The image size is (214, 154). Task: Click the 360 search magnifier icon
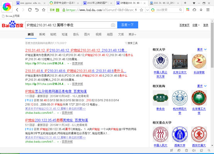point(180,10)
